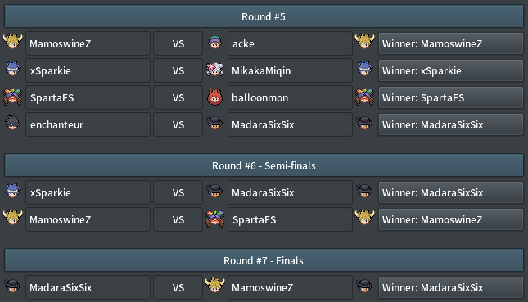Click the balloonmon player name field
528x302 pixels.
291,97
